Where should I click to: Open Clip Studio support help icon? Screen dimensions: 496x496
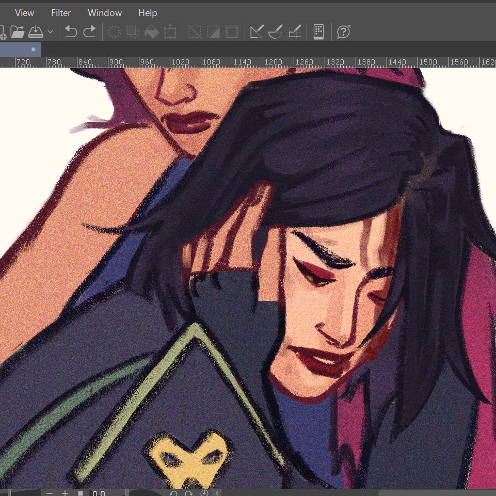click(x=344, y=32)
